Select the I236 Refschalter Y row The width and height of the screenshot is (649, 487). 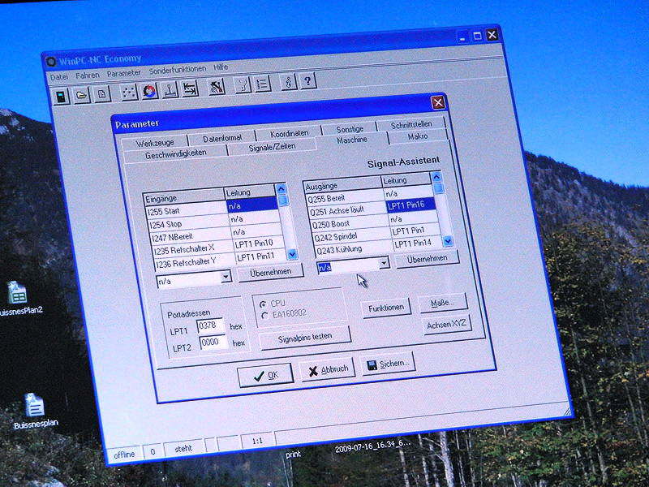(220, 260)
